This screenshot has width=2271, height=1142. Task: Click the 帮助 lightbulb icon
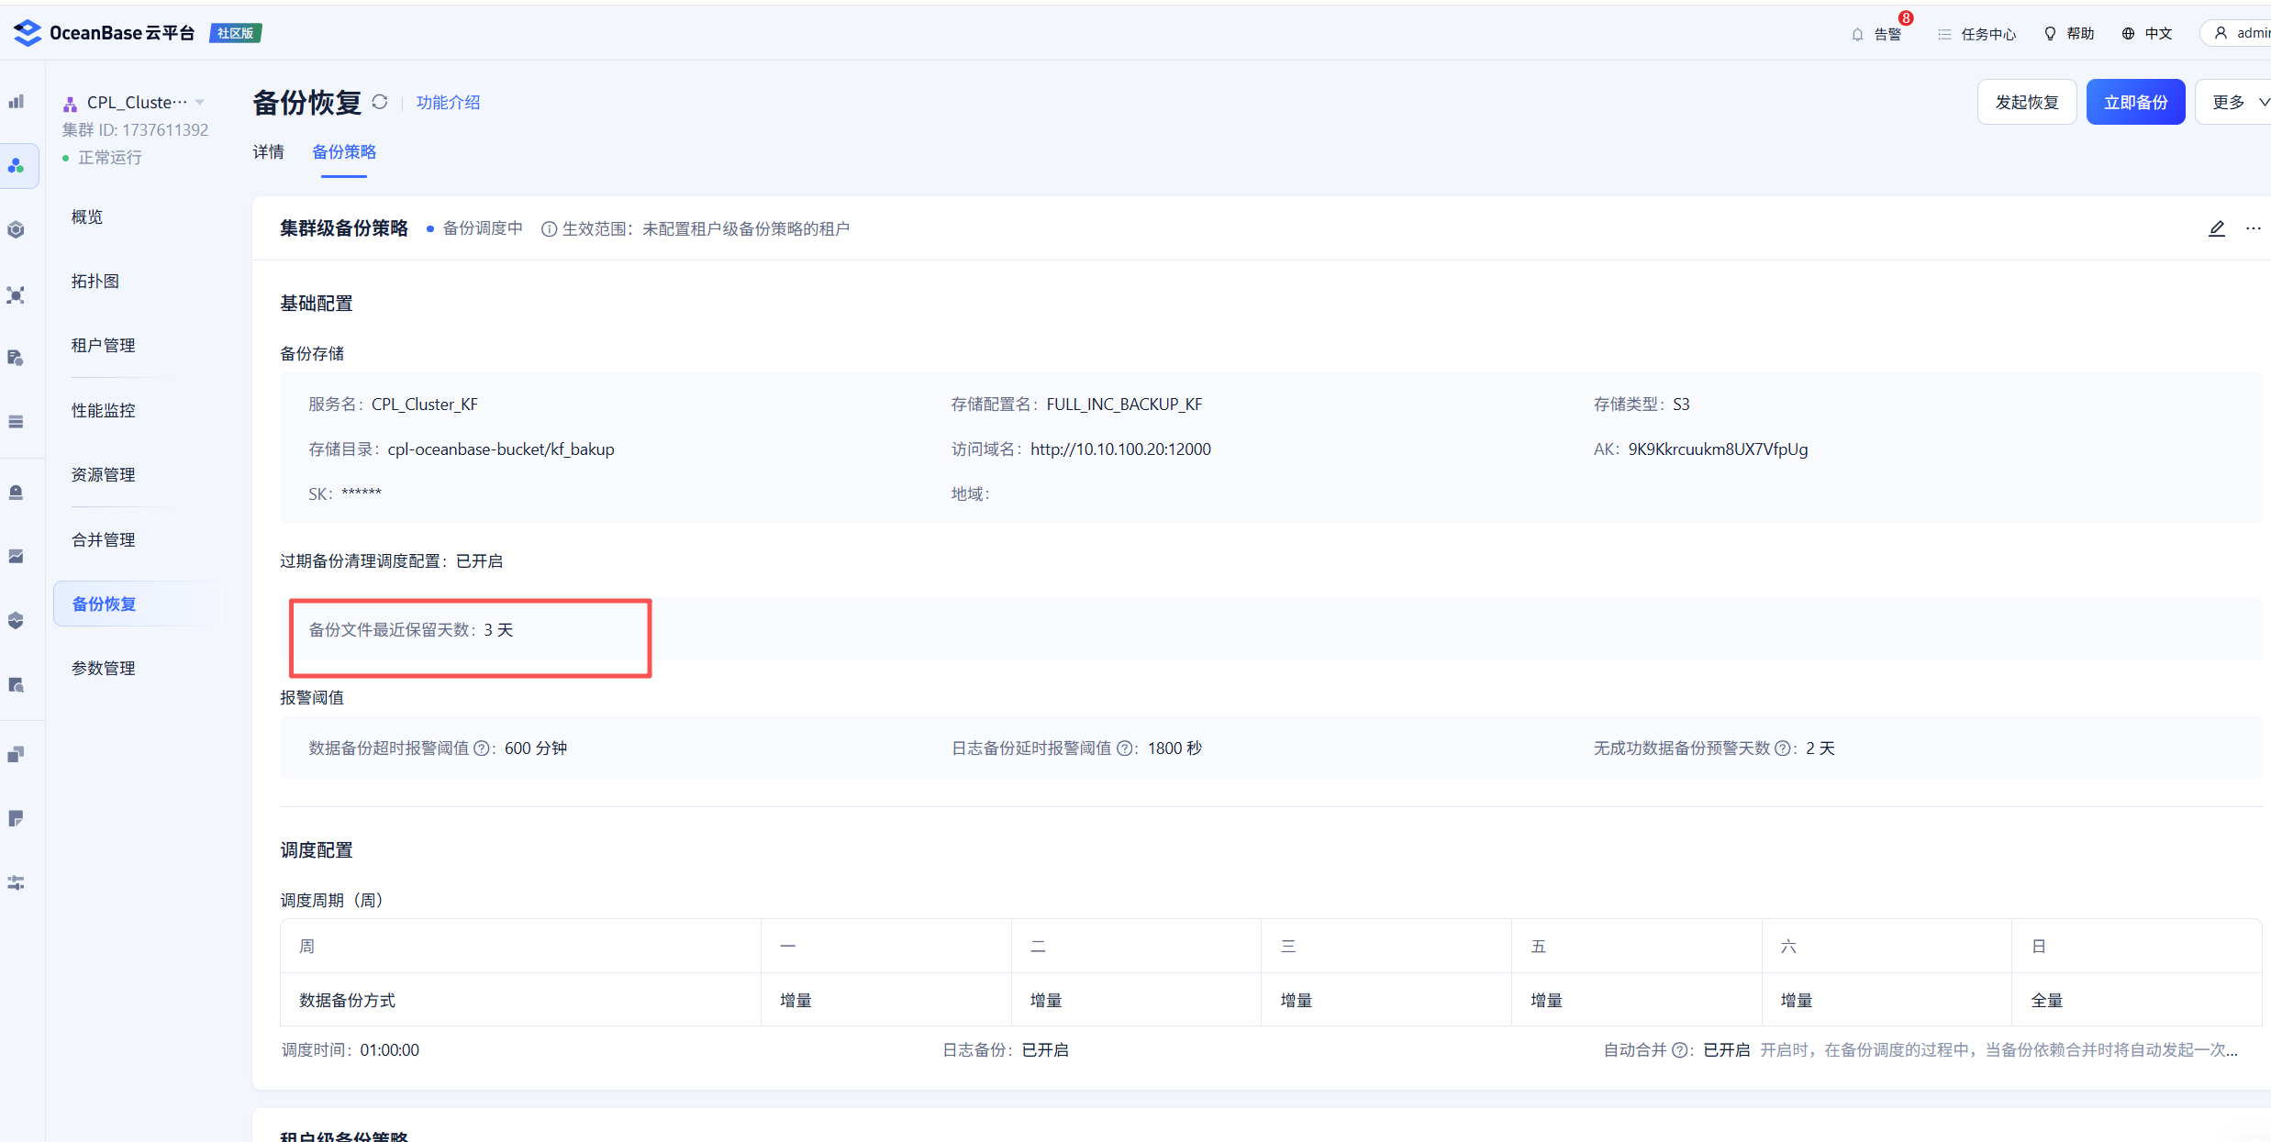coord(2050,34)
